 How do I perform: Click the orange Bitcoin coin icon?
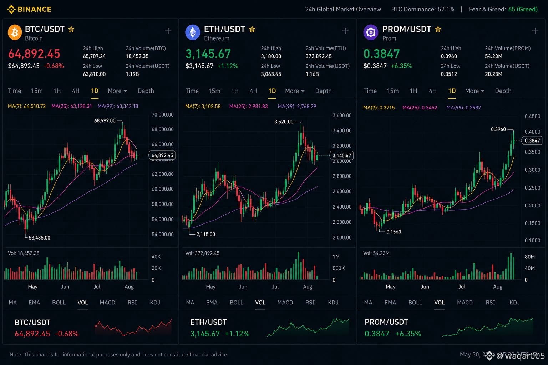pyautogui.click(x=15, y=33)
